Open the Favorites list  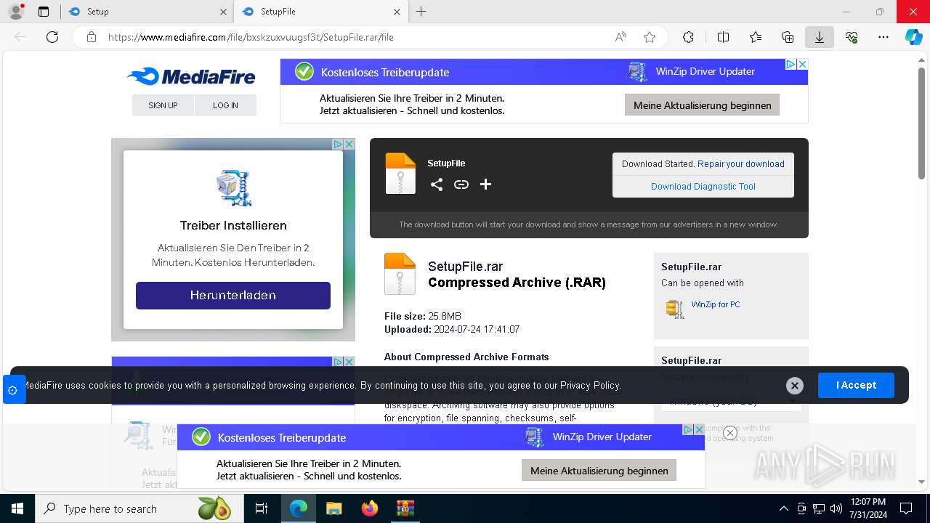point(756,37)
